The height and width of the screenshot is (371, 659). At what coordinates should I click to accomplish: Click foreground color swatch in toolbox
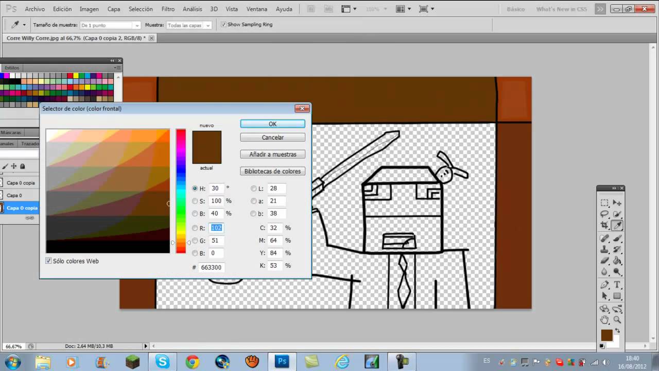(x=606, y=335)
